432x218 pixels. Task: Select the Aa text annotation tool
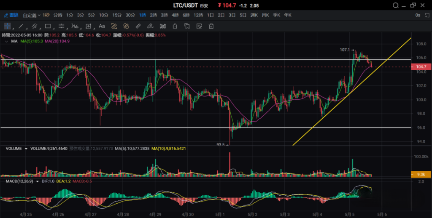102,26
